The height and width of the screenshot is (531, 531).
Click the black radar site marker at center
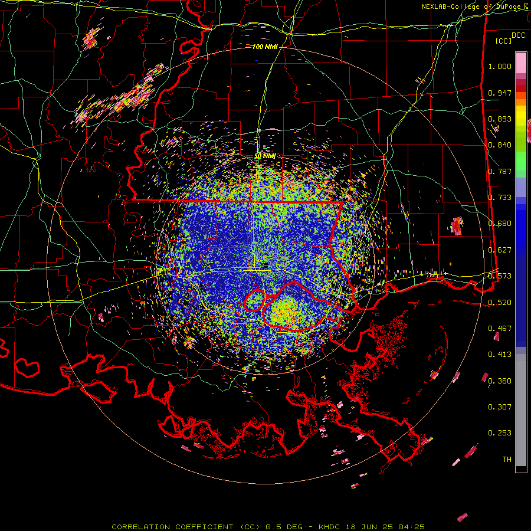tap(265, 265)
